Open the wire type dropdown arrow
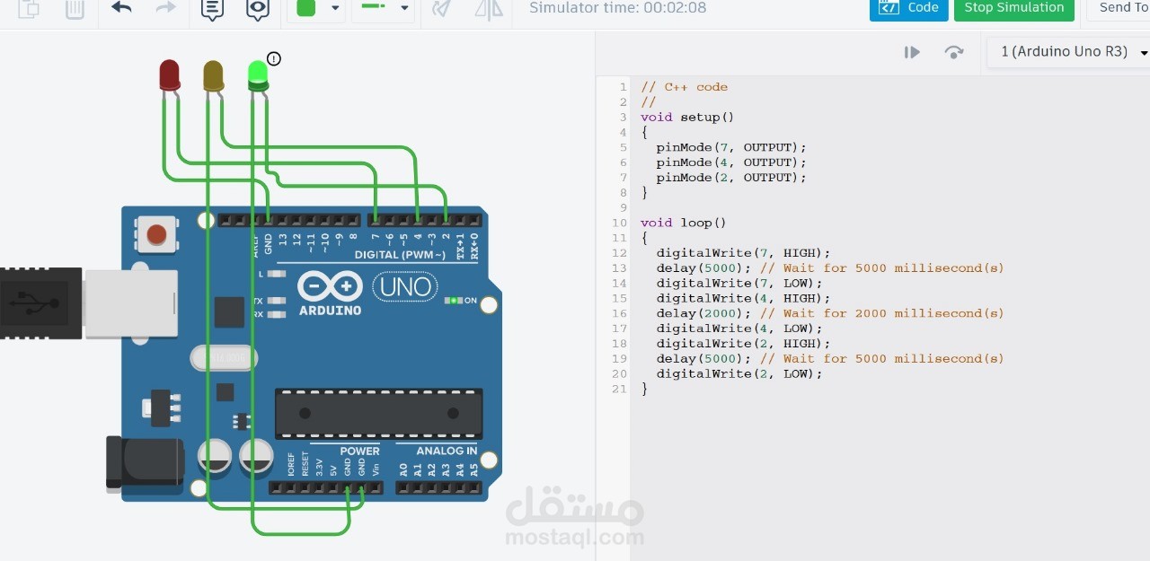Viewport: 1150px width, 561px height. pyautogui.click(x=404, y=8)
